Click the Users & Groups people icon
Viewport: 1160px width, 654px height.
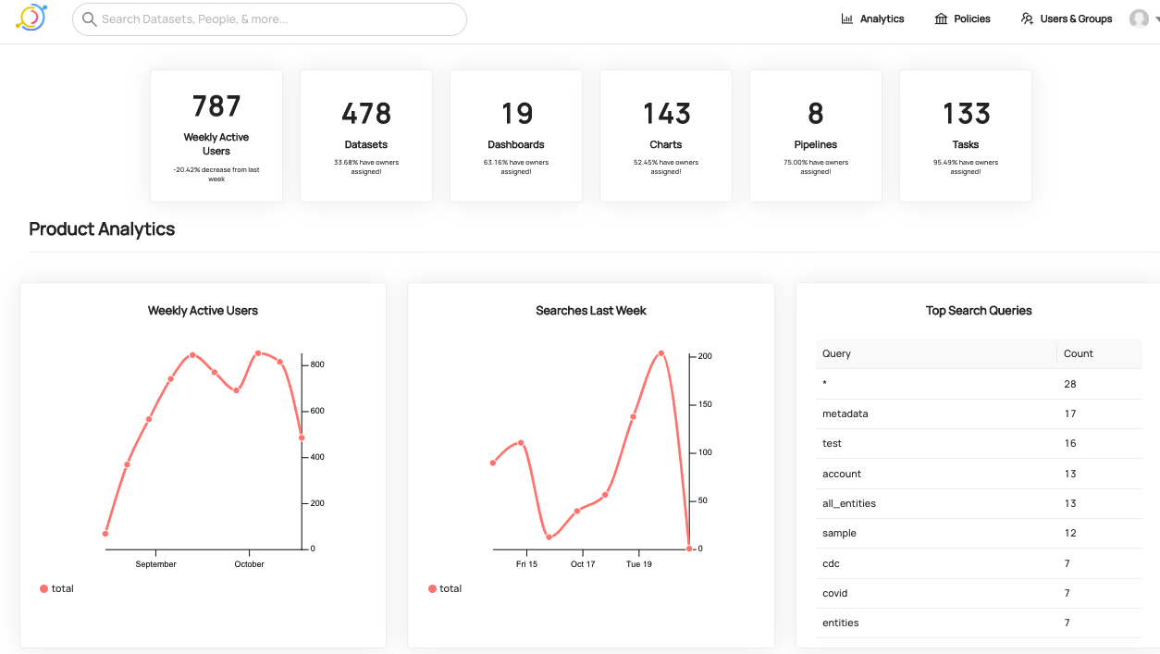tap(1027, 19)
